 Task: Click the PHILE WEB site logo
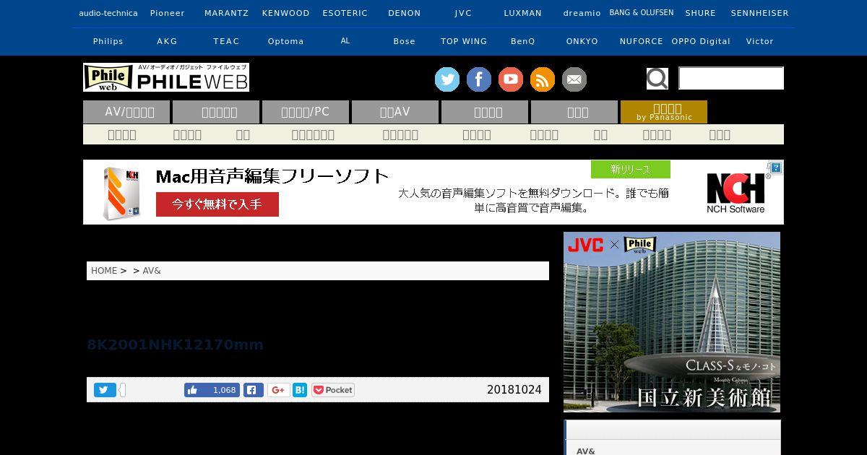(x=166, y=77)
